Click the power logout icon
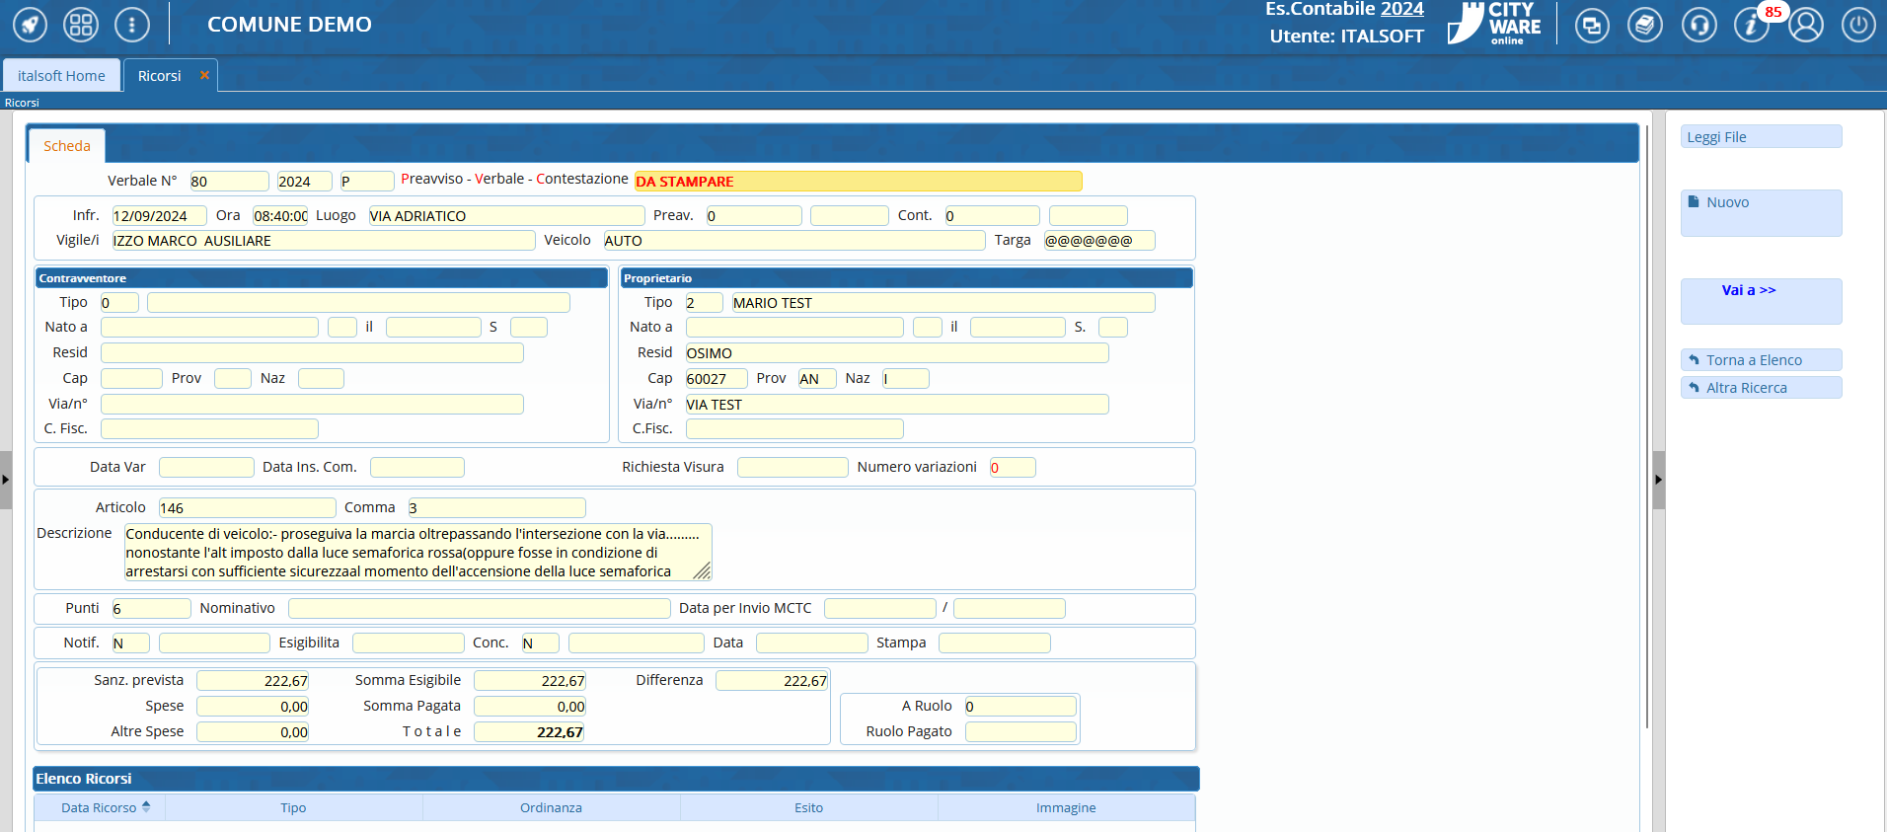The height and width of the screenshot is (832, 1887). pos(1858,25)
